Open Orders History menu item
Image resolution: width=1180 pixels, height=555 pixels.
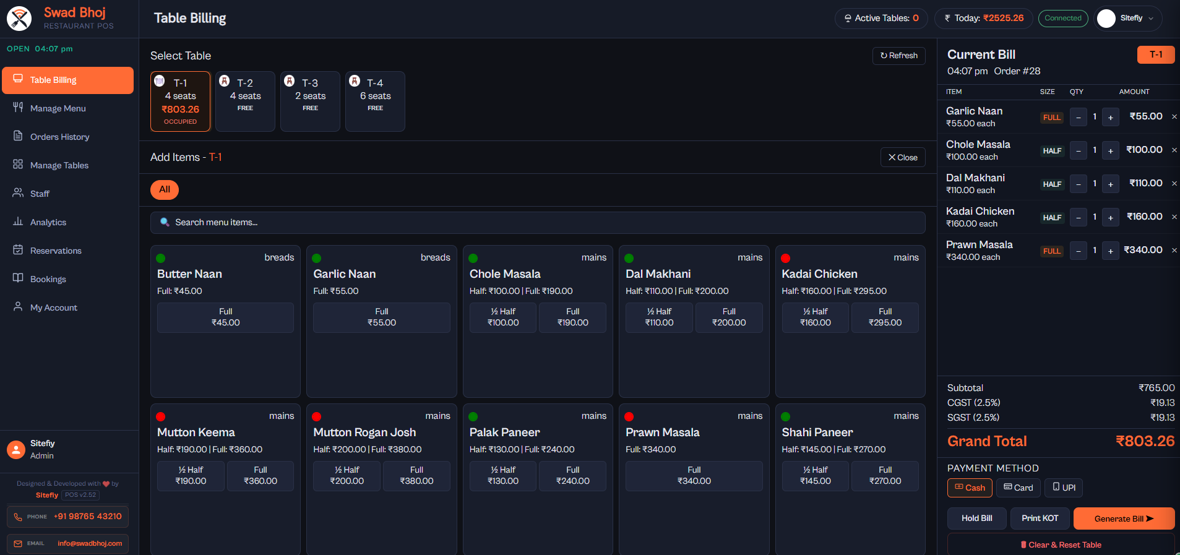(59, 137)
